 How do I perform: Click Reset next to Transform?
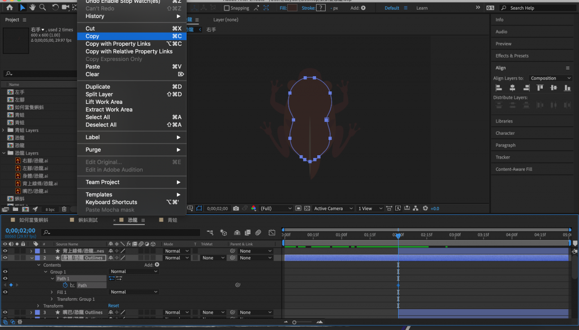(x=114, y=306)
